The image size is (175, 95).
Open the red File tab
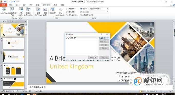click(x=4, y=5)
